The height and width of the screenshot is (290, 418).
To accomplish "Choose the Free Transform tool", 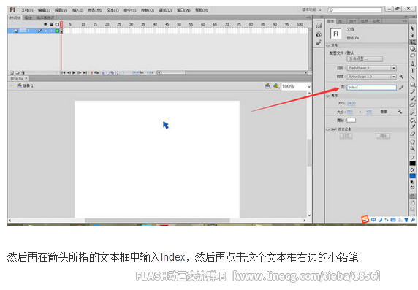I will coord(412,42).
